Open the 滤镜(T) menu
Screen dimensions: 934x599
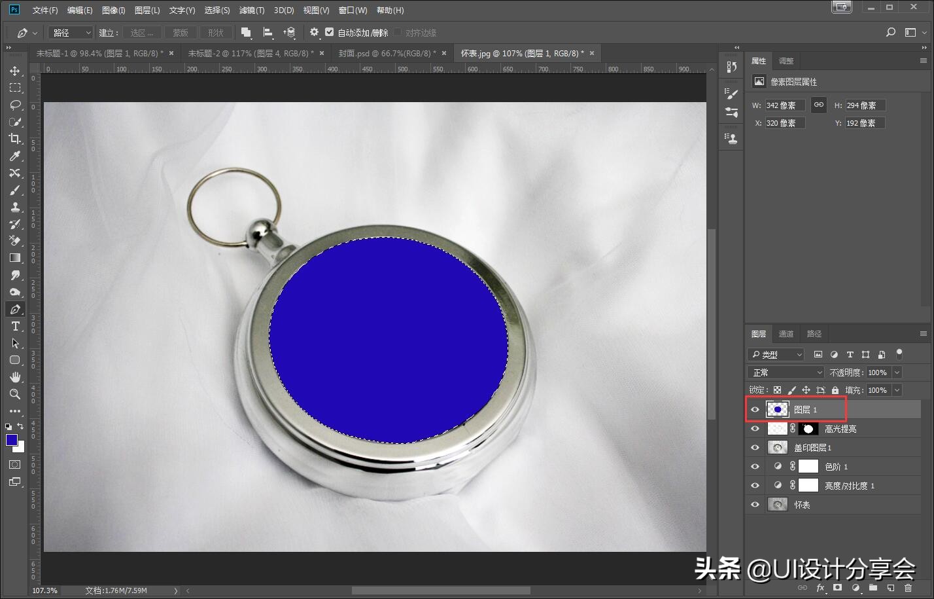tap(251, 10)
